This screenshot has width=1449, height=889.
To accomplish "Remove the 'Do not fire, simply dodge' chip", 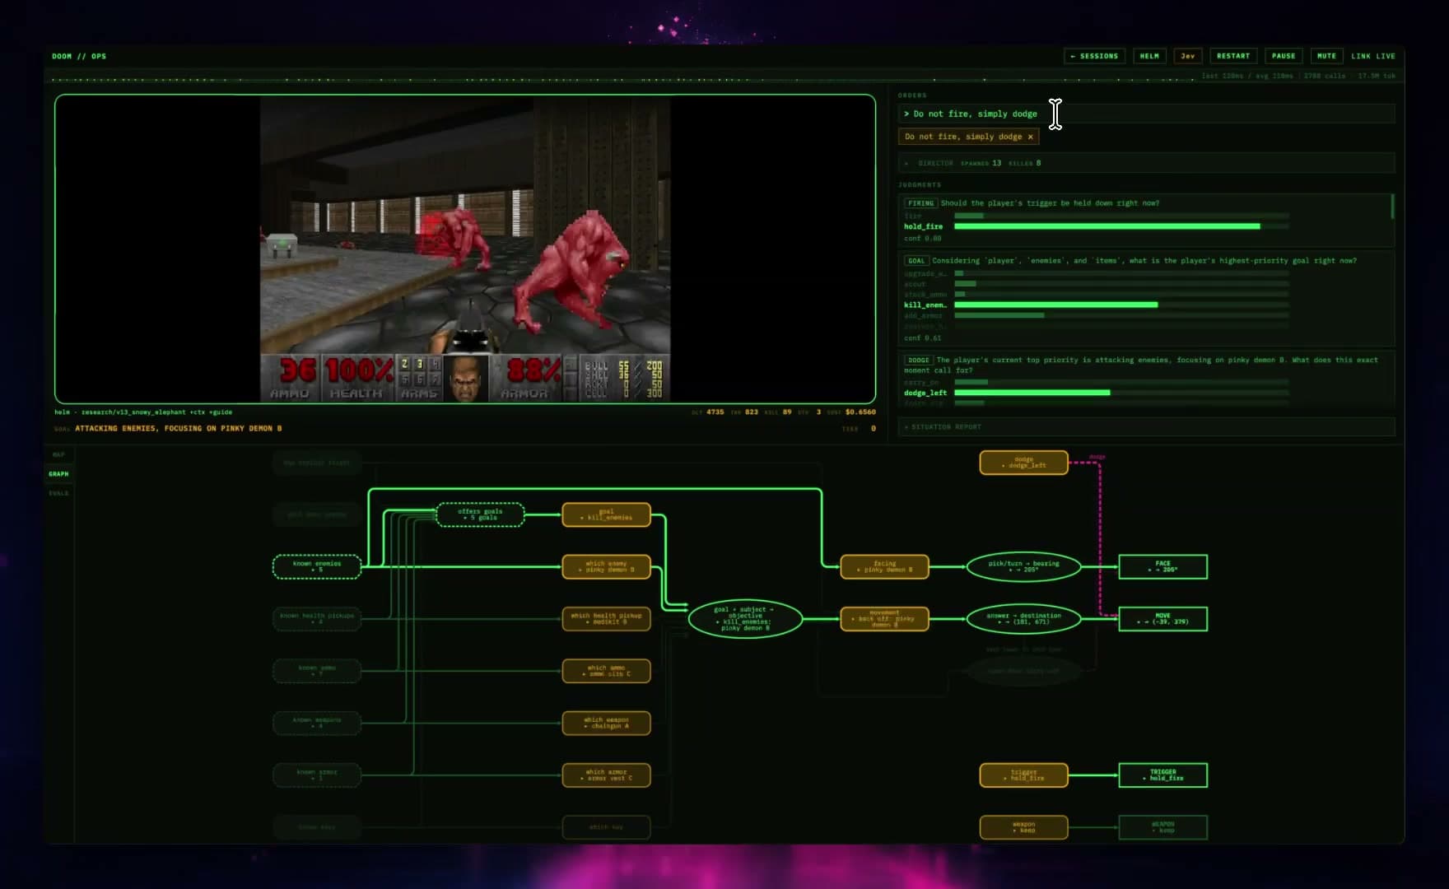I will [1030, 137].
